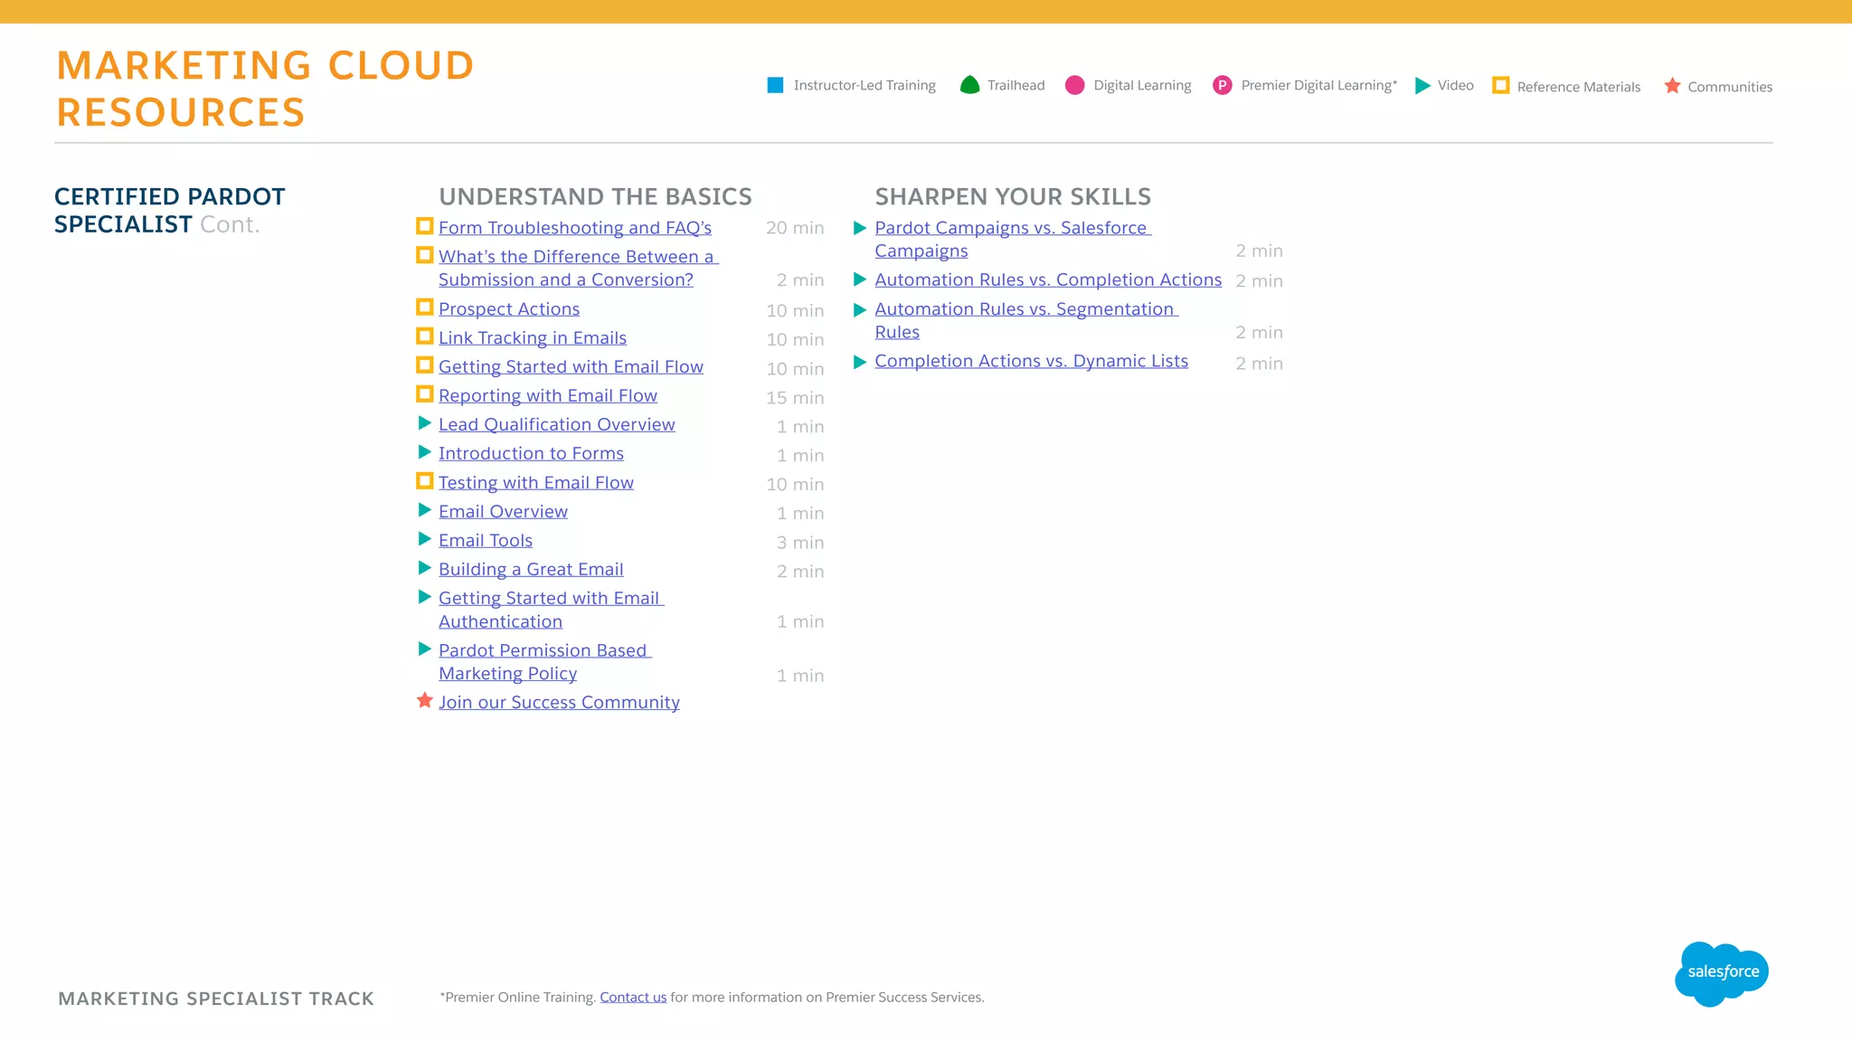Click the teal Video legend play icon

(1422, 85)
